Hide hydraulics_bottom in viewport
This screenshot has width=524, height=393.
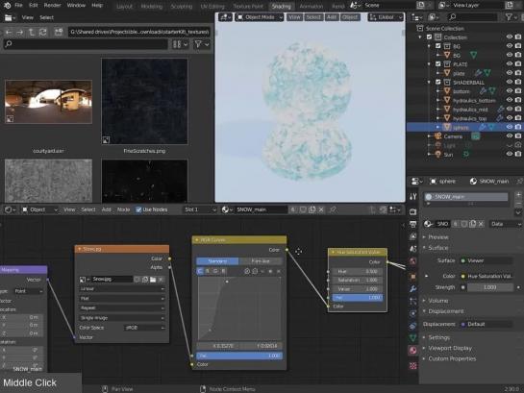click(x=509, y=100)
